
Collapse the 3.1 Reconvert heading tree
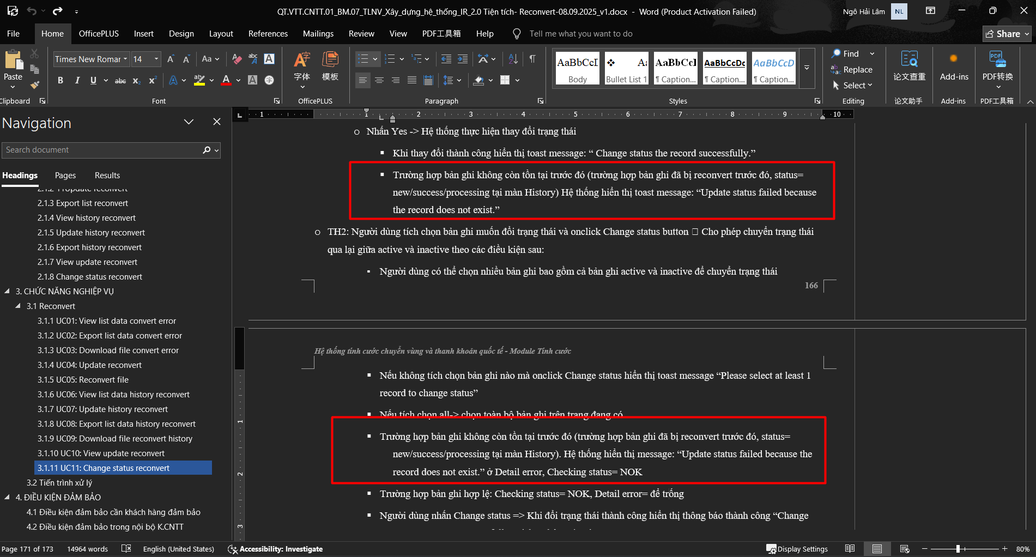tap(18, 306)
